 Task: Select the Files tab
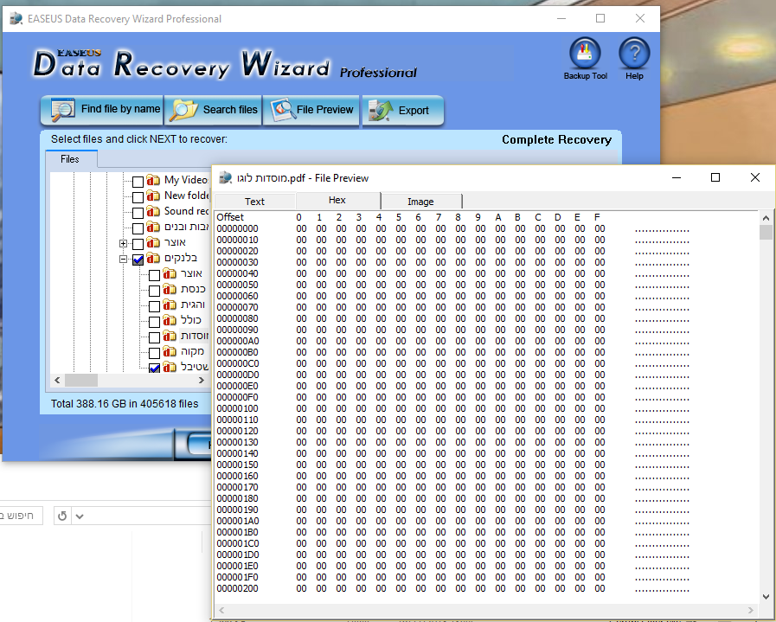coord(70,159)
